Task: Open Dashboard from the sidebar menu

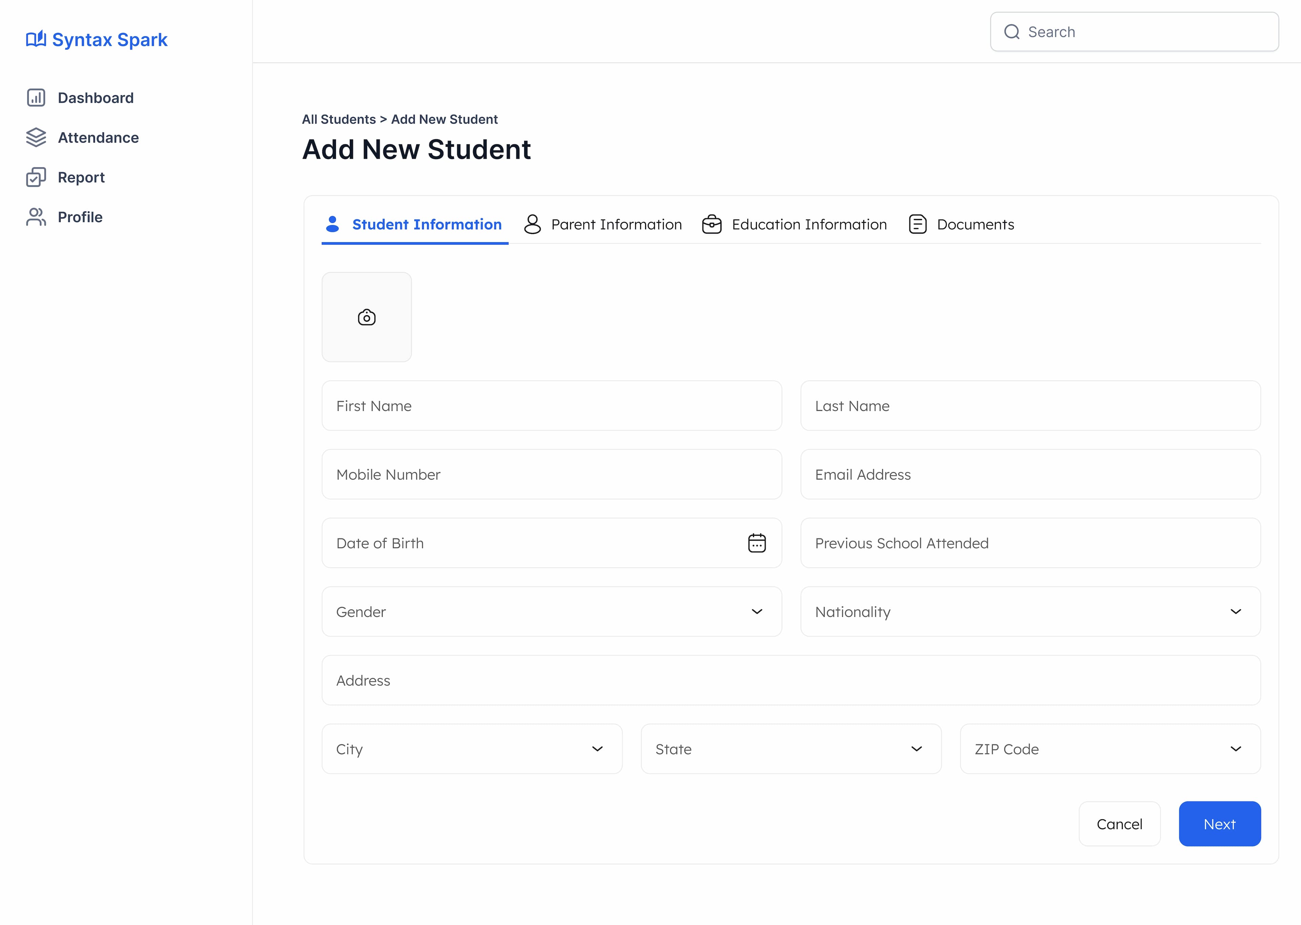Action: tap(80, 98)
